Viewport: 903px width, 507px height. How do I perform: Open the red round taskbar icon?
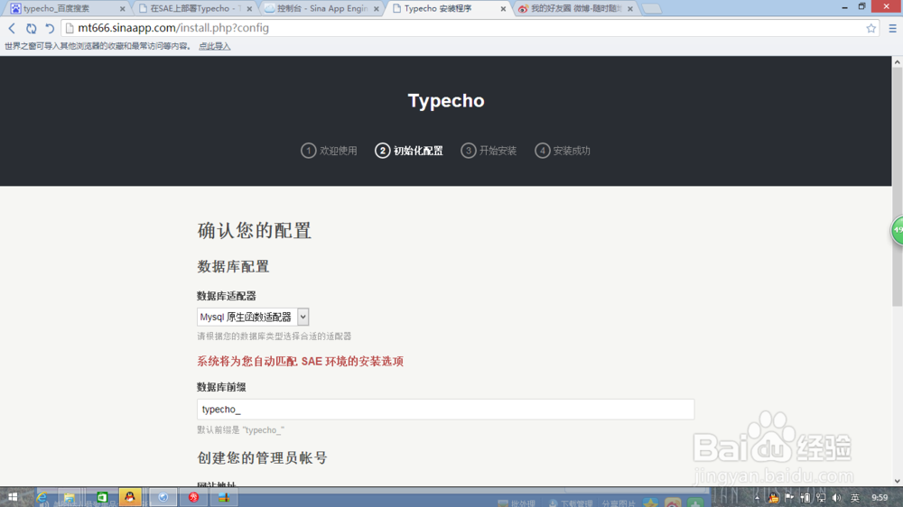pyautogui.click(x=193, y=497)
